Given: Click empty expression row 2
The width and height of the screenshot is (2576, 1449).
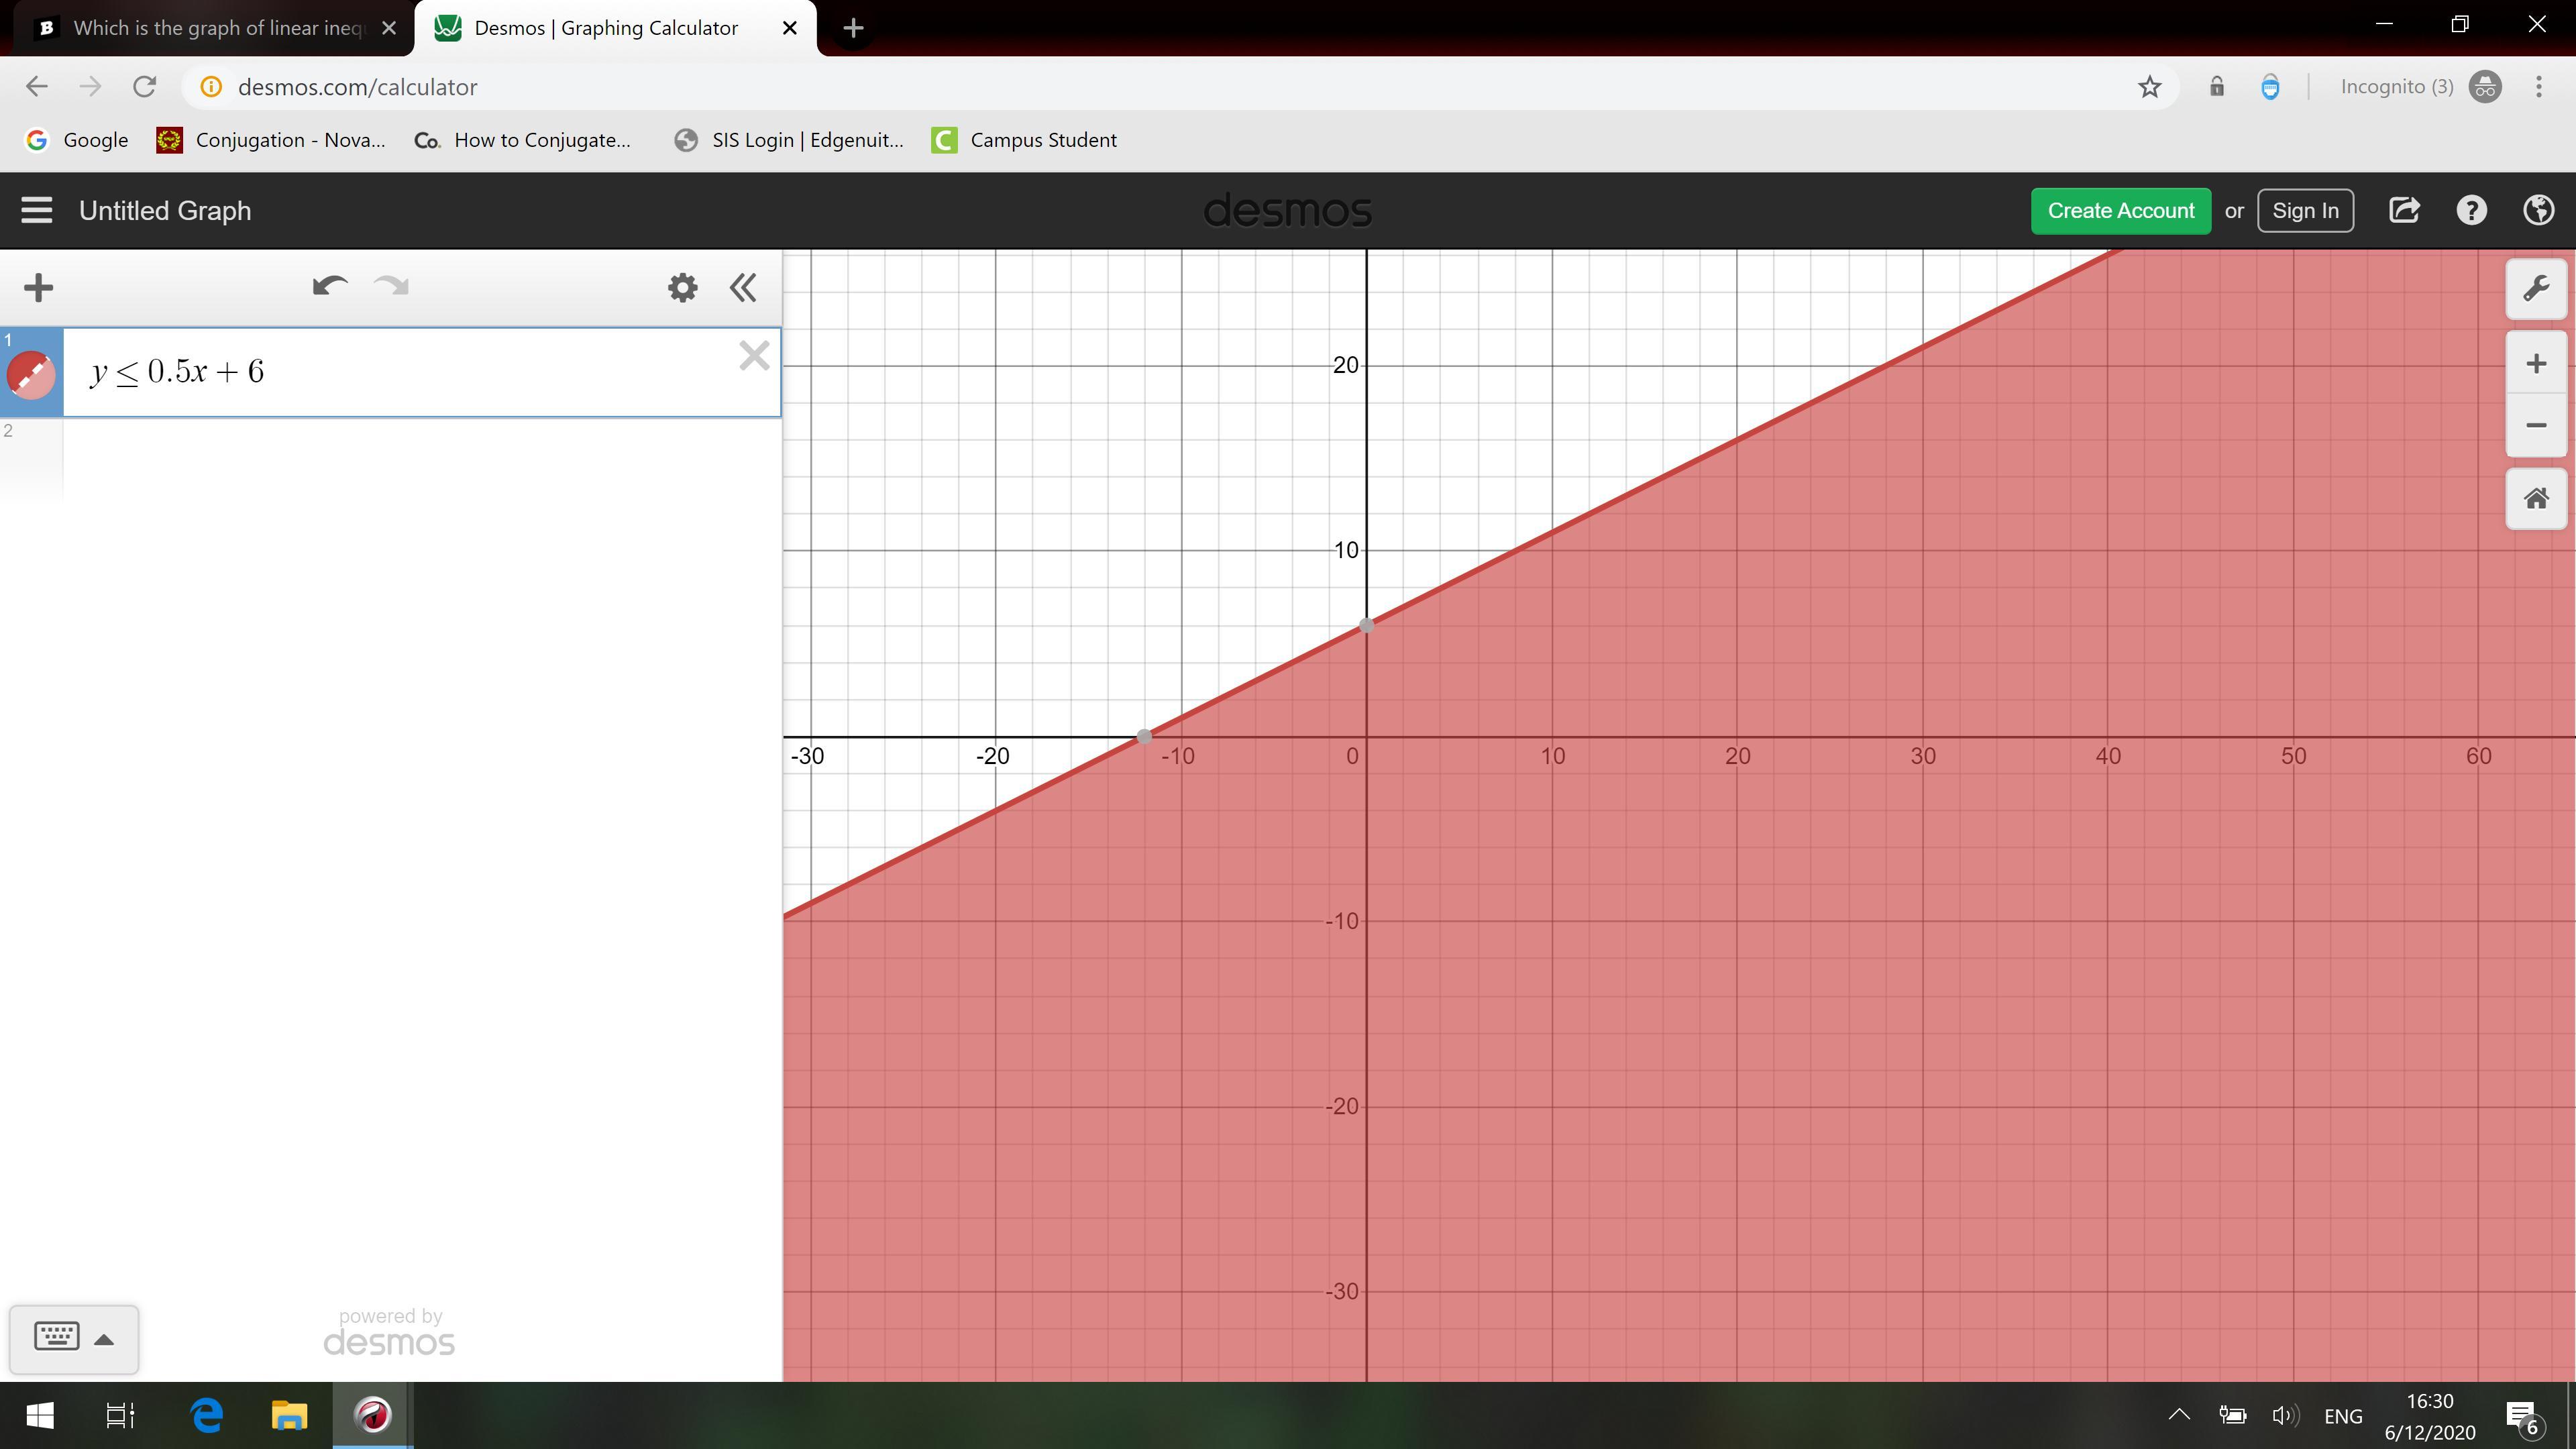Looking at the screenshot, I should [x=420, y=458].
